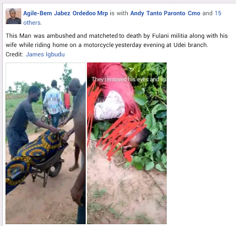Open the post author's profile picture
236x226 pixels.
click(13, 16)
